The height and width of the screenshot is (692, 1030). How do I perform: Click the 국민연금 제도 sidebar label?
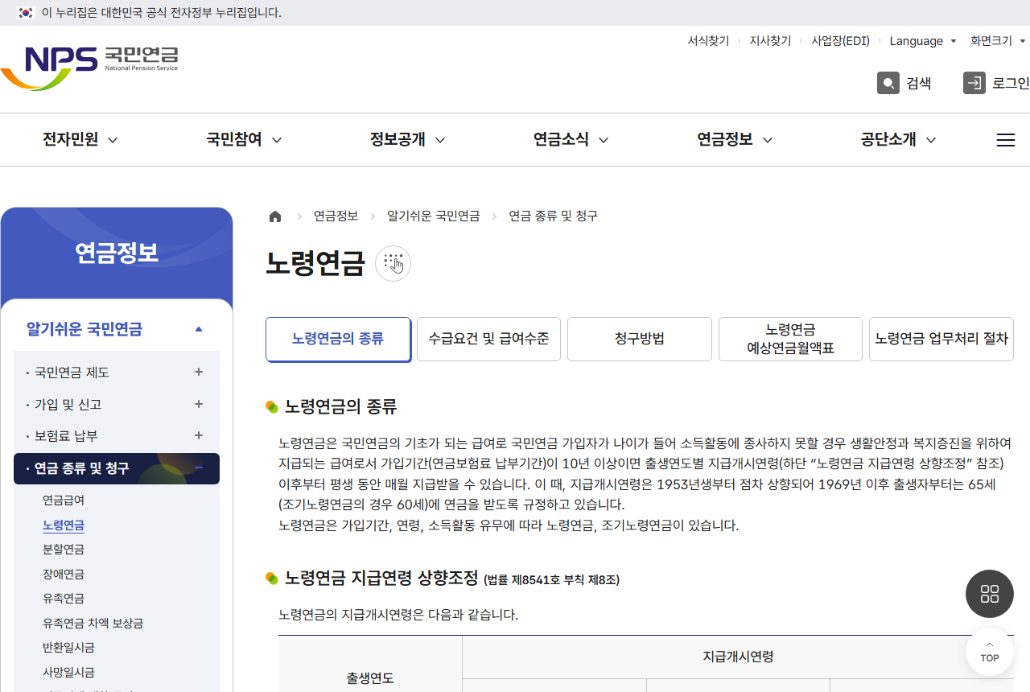(72, 373)
